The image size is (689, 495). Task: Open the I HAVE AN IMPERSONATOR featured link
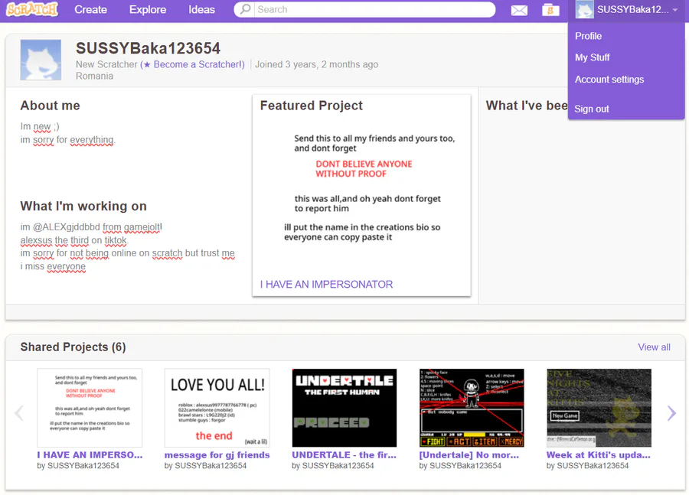tap(326, 285)
